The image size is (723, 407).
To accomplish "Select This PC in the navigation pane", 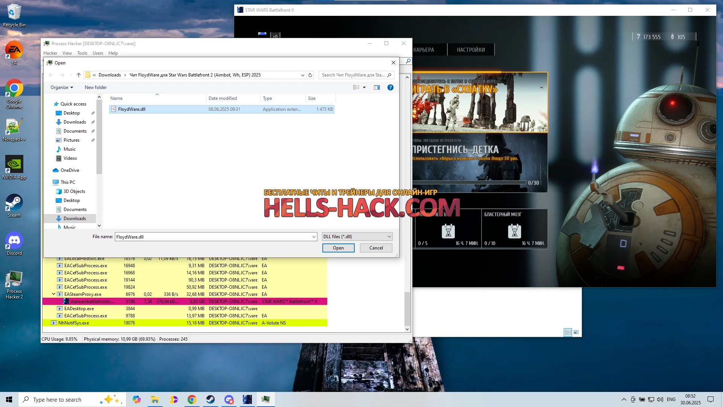I will (x=68, y=182).
